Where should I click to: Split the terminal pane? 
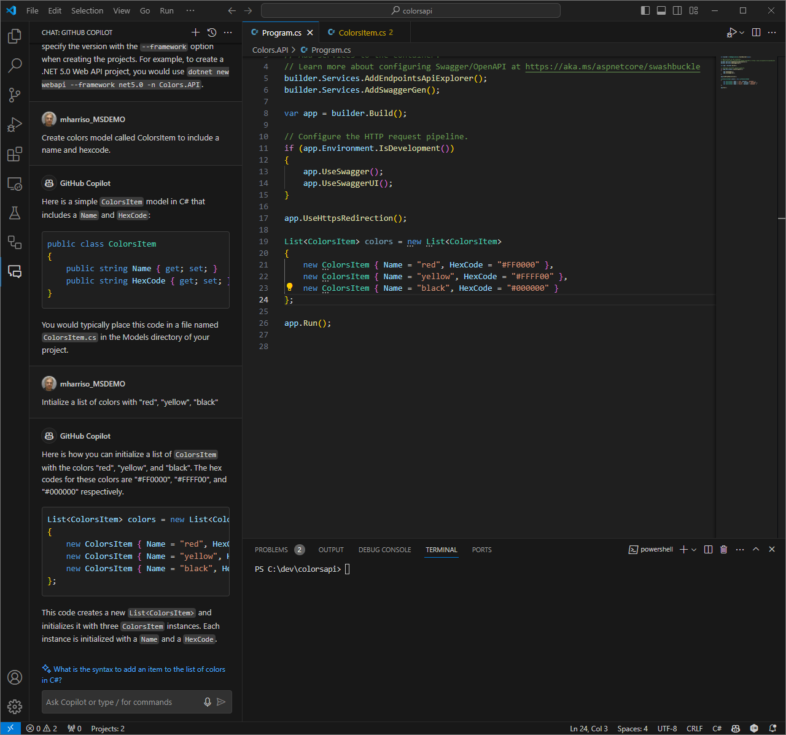[708, 550]
